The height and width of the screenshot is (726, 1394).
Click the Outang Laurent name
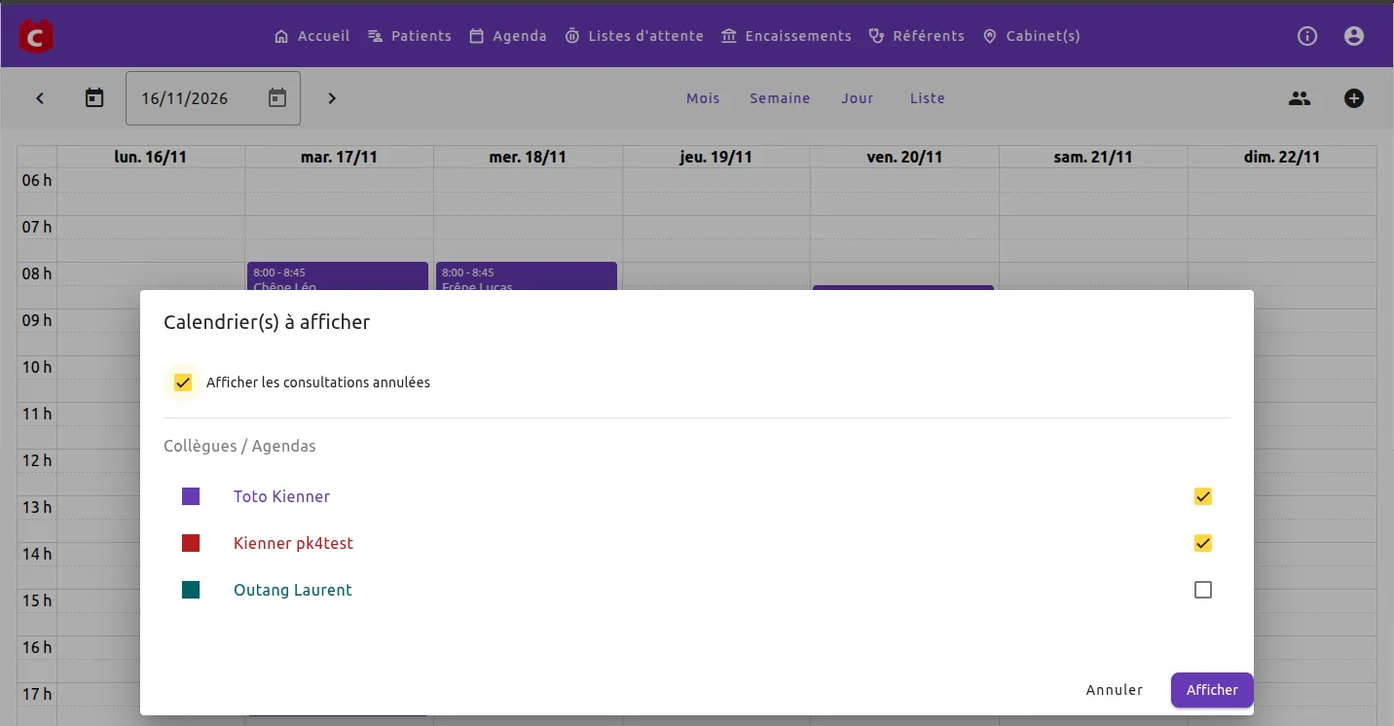[293, 590]
